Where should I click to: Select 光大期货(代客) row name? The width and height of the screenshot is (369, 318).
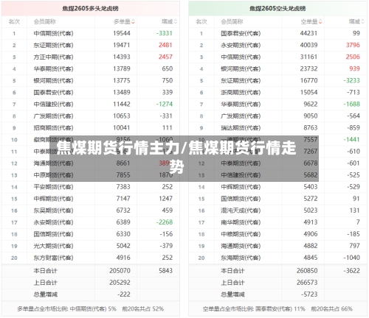pos(53,246)
